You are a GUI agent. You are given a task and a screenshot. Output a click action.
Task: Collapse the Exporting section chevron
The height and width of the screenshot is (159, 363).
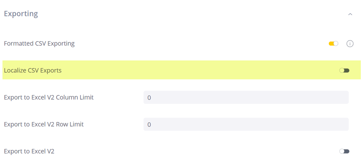coord(350,14)
